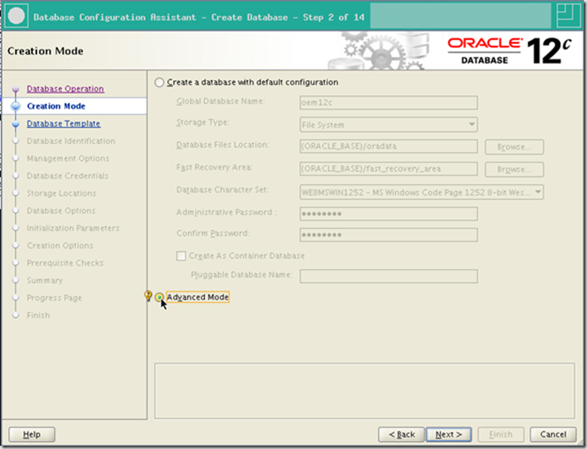Select the Advanced Mode radio button
Viewport: 587px width, 449px height.
click(x=160, y=297)
